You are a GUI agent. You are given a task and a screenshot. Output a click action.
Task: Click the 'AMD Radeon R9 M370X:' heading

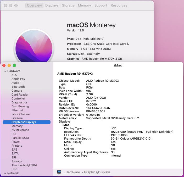coord(75,74)
